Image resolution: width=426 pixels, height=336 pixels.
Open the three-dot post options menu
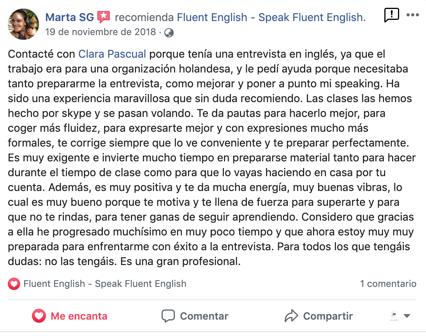[412, 15]
